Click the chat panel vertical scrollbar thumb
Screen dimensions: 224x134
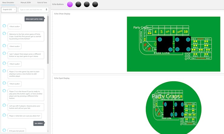click(x=48, y=40)
